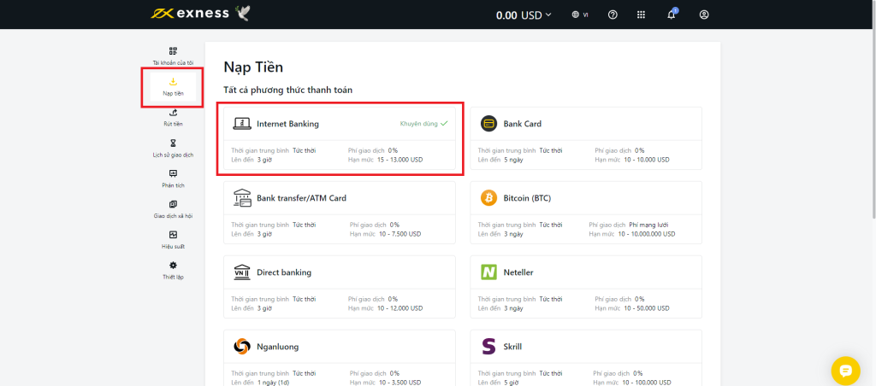The height and width of the screenshot is (386, 876).
Task: Open Thiết lập settings in sidebar
Action: 173,271
